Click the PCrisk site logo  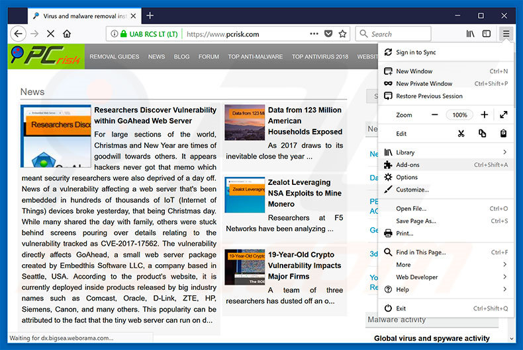pos(46,56)
